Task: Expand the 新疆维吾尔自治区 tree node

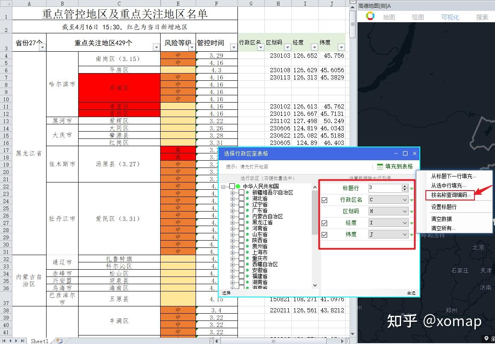Action: pyautogui.click(x=233, y=192)
